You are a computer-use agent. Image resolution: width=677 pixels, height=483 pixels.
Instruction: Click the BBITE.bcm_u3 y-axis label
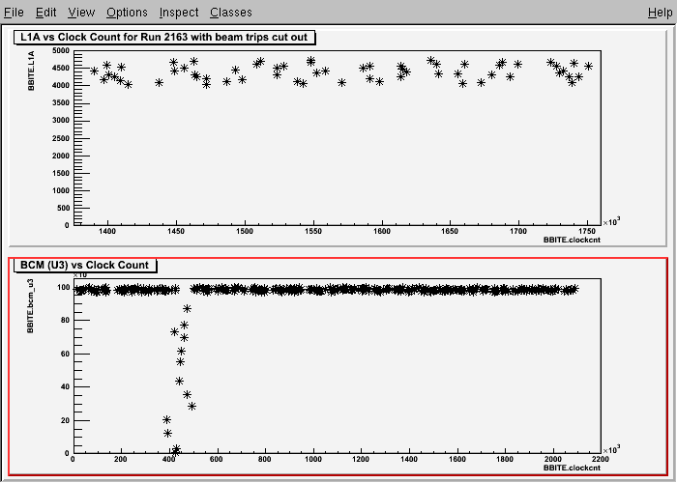pyautogui.click(x=30, y=306)
